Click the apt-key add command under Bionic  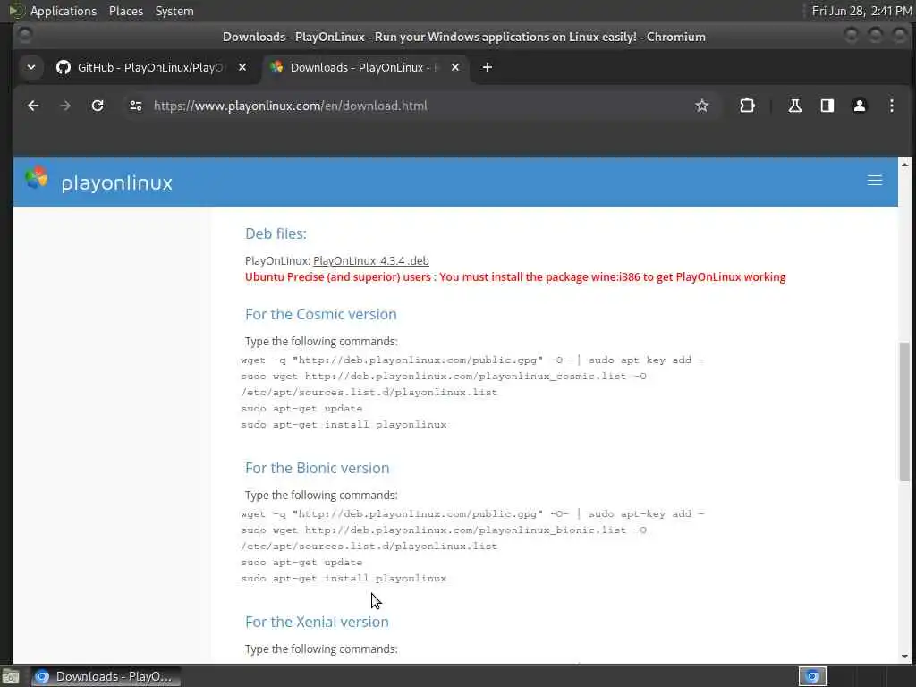click(x=472, y=513)
